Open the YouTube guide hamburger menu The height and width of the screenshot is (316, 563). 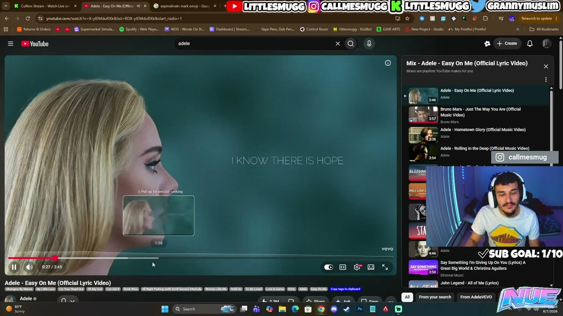(x=11, y=43)
